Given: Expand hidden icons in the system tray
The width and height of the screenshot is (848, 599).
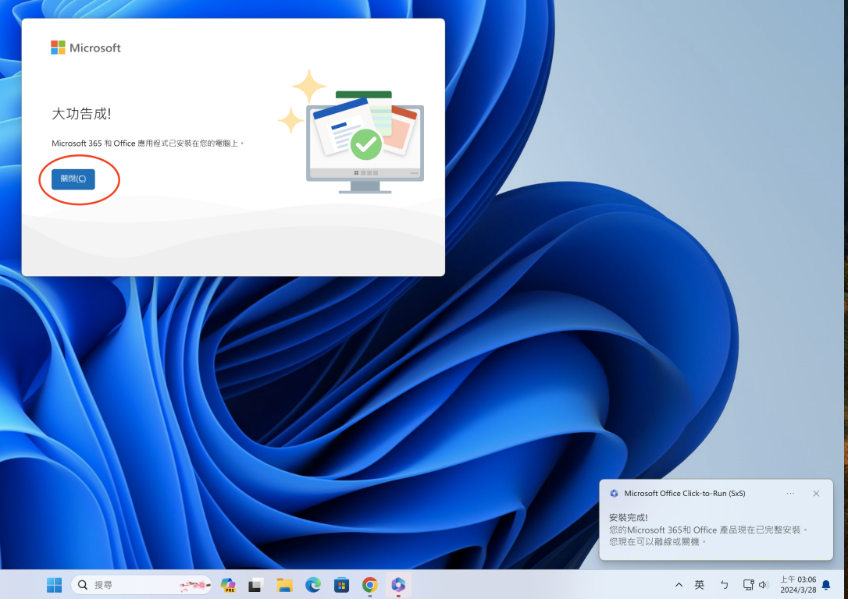Looking at the screenshot, I should pos(679,585).
